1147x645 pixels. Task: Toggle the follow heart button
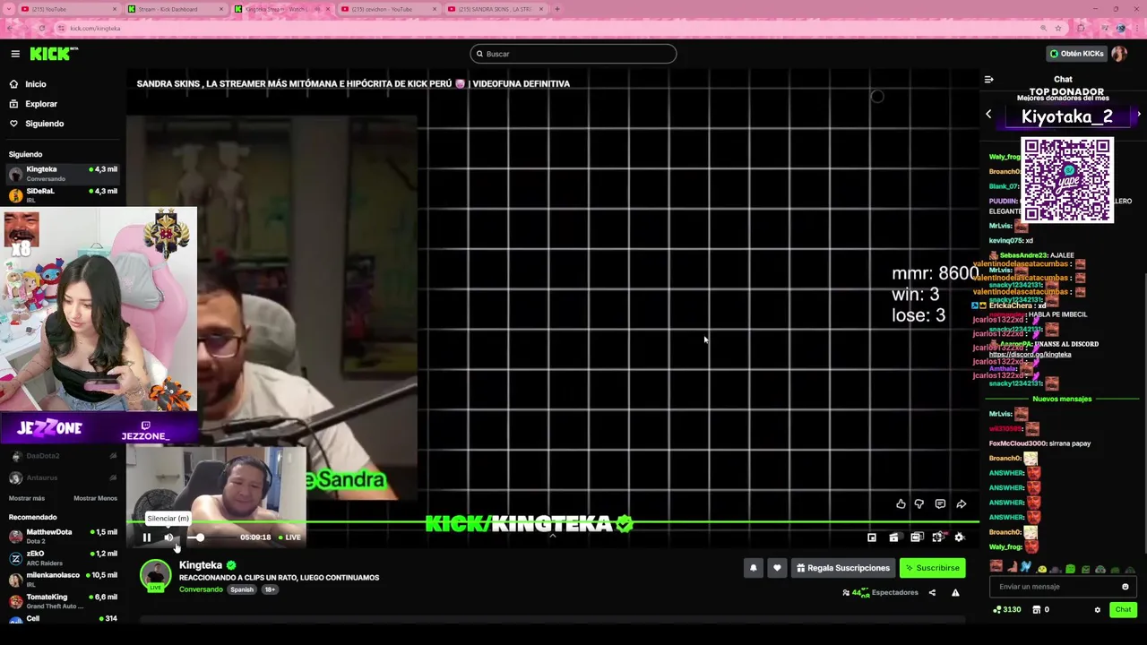[777, 568]
